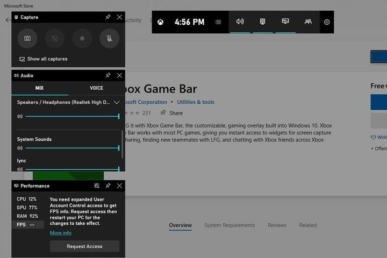Pin the Performance widget
The image size is (387, 258).
(108, 185)
